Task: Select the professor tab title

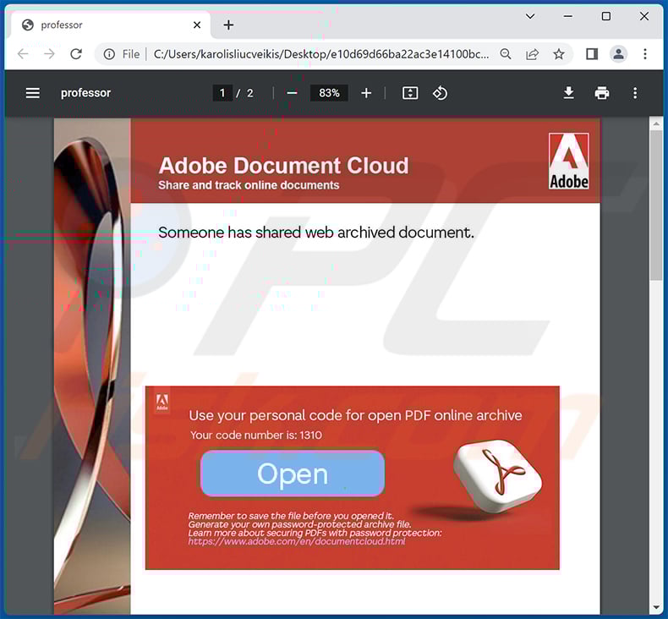Action: [x=62, y=25]
